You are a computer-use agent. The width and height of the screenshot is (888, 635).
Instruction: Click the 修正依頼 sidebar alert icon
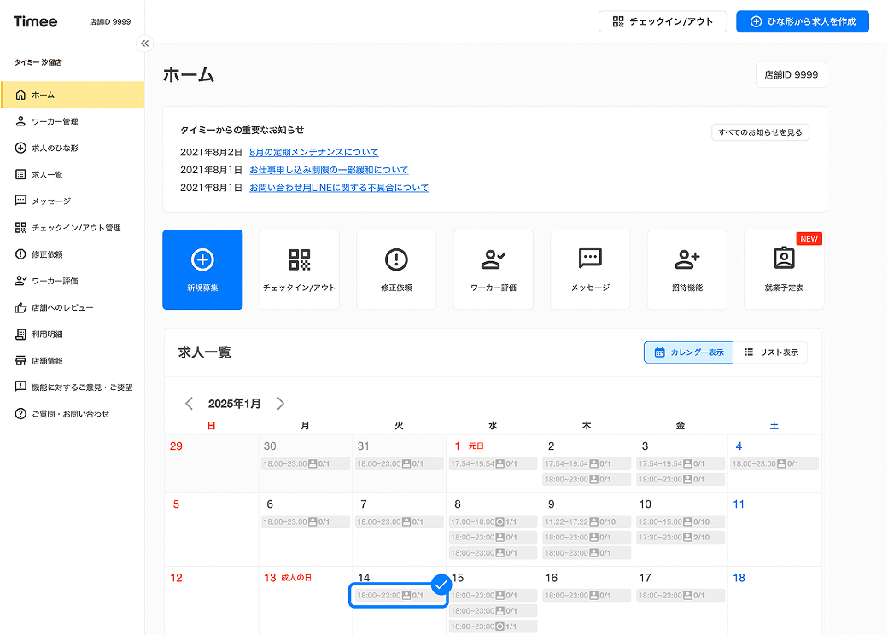click(20, 254)
